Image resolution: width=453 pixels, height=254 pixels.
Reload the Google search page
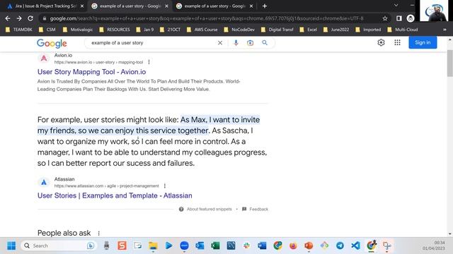pyautogui.click(x=30, y=18)
